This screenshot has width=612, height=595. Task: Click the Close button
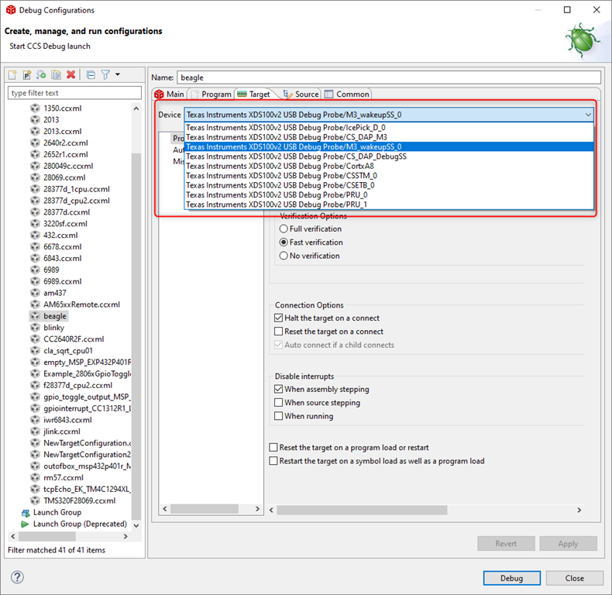(575, 578)
